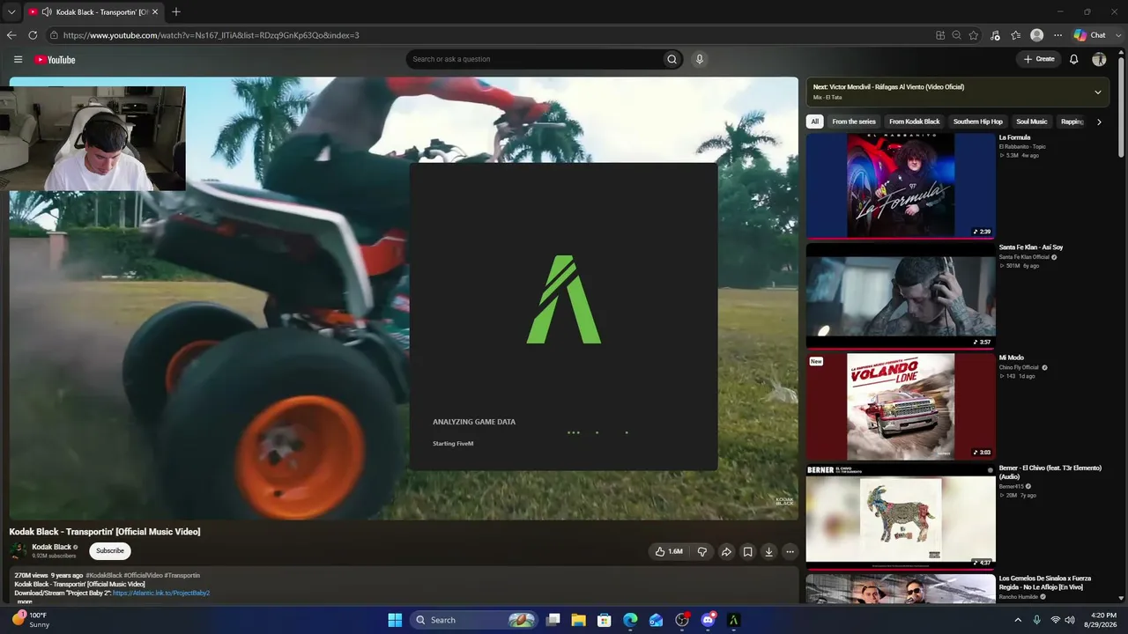Expand the video description with more

25,601
